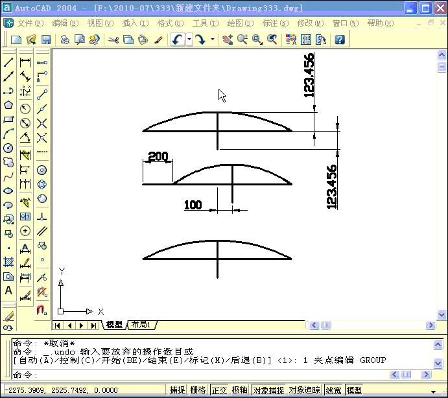Image resolution: width=448 pixels, height=398 pixels.
Task: Toggle 线宽 lineweight display
Action: (x=333, y=390)
